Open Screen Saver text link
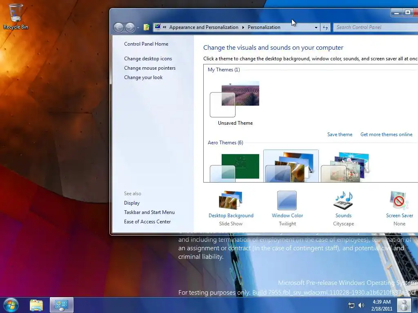This screenshot has height=313, width=418. coord(399,216)
